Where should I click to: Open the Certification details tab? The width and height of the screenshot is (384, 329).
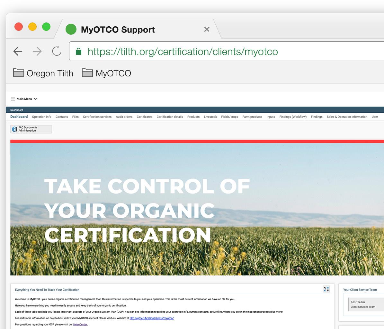click(170, 117)
